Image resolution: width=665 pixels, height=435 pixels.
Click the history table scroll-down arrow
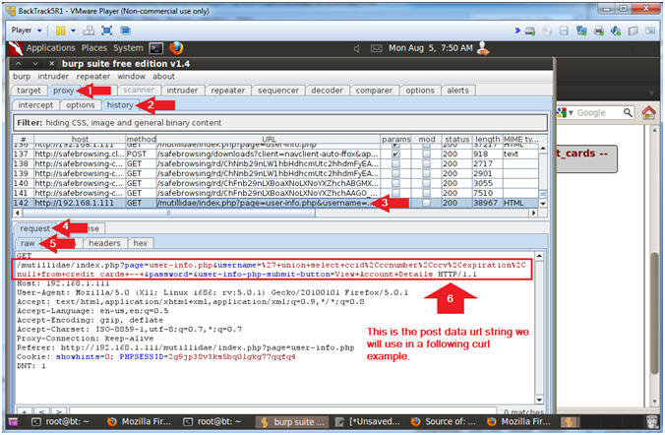(x=543, y=204)
